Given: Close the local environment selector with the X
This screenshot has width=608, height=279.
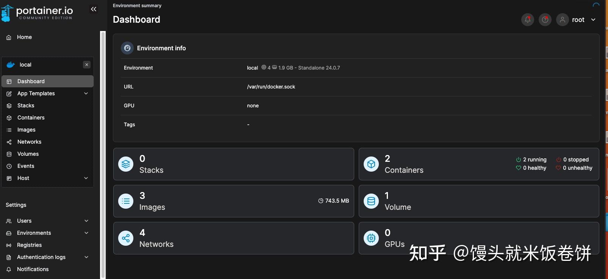Looking at the screenshot, I should point(87,65).
